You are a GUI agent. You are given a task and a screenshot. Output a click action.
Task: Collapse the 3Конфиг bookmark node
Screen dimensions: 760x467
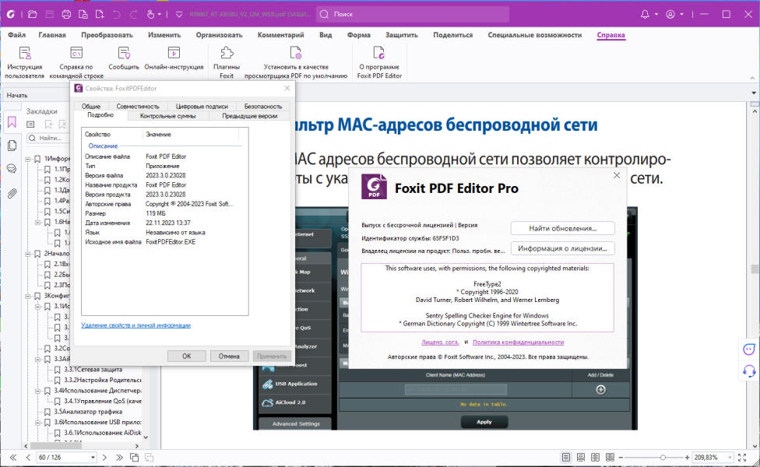(x=28, y=296)
